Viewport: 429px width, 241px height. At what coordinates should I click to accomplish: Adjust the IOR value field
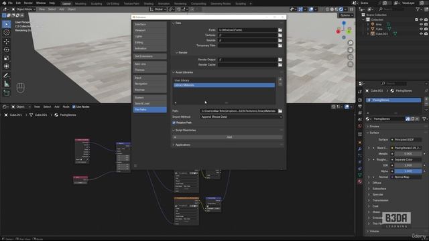[x=408, y=165]
